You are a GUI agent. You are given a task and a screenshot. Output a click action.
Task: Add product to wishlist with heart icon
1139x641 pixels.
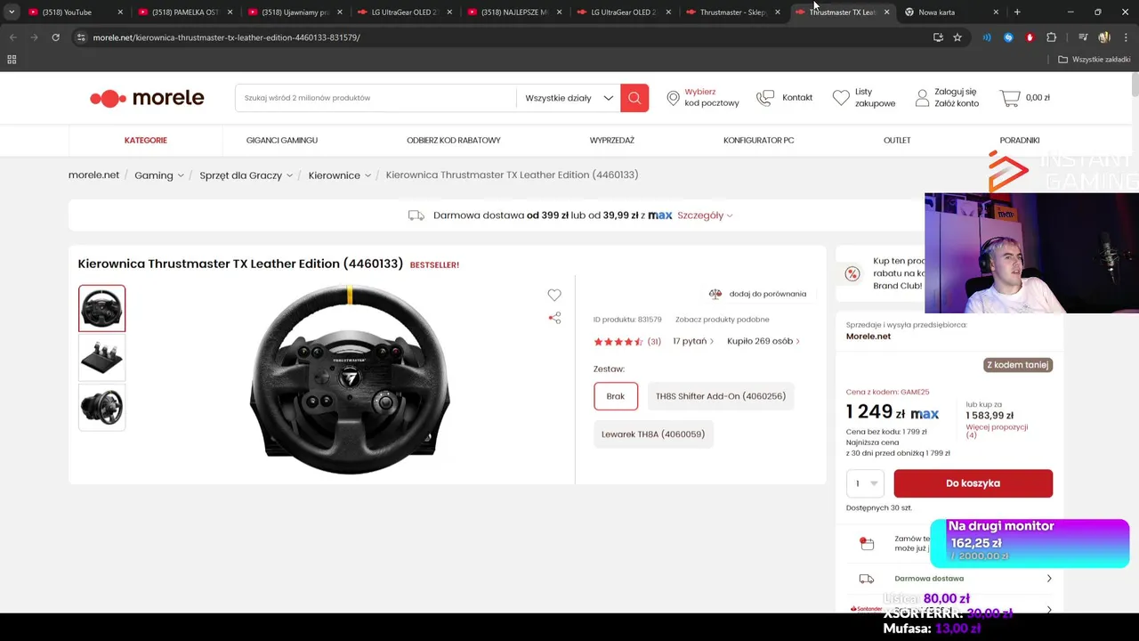click(x=554, y=295)
